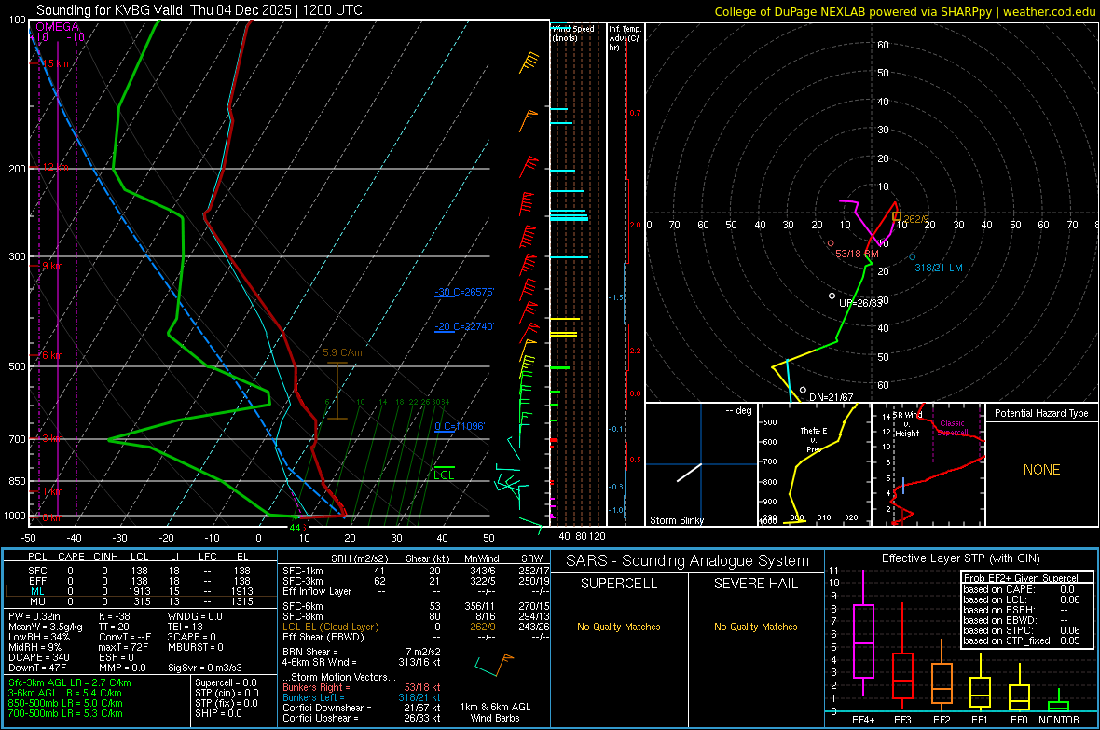The height and width of the screenshot is (730, 1100).
Task: Click the maxT = 72F value
Action: click(123, 647)
